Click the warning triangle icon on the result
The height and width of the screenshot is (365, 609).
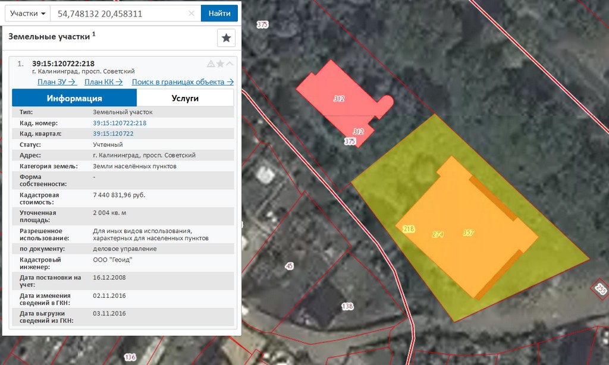(211, 64)
